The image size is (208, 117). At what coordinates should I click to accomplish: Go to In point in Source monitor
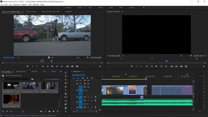coord(43,66)
